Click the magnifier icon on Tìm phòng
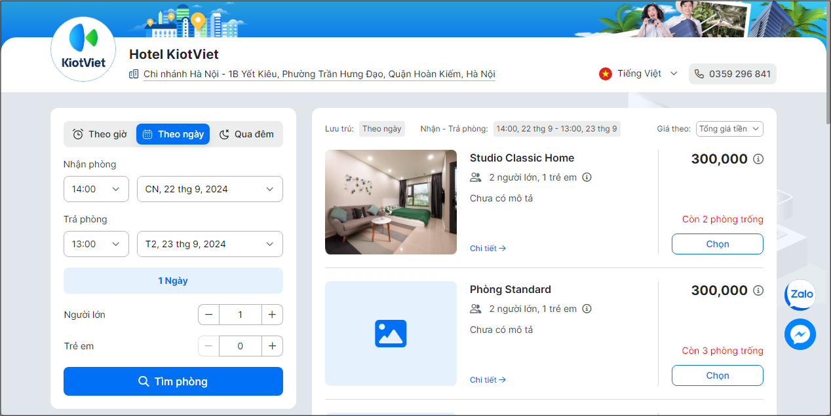Image resolution: width=831 pixels, height=416 pixels. (144, 381)
